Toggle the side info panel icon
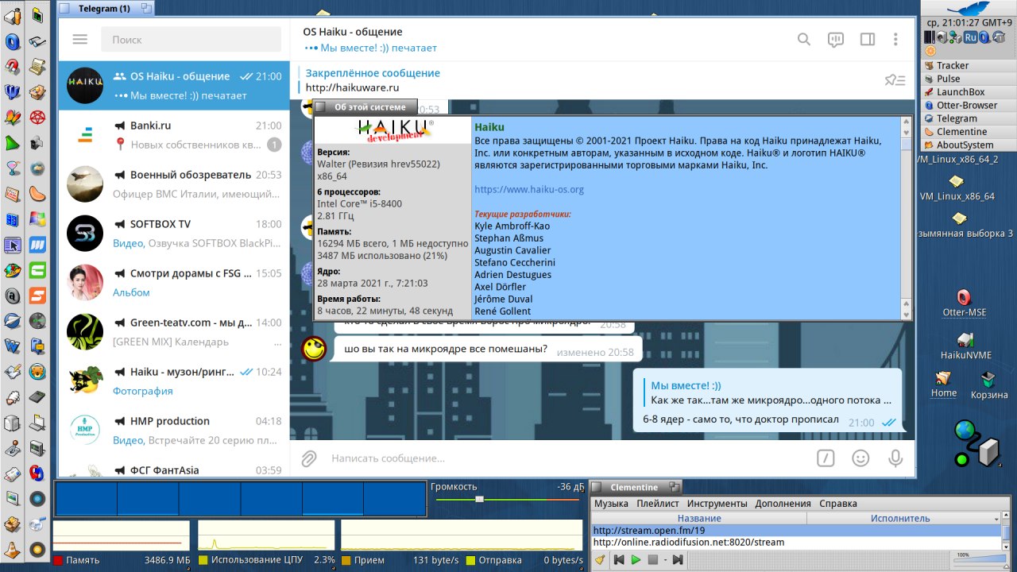Viewport: 1017px width, 572px height. tap(868, 39)
